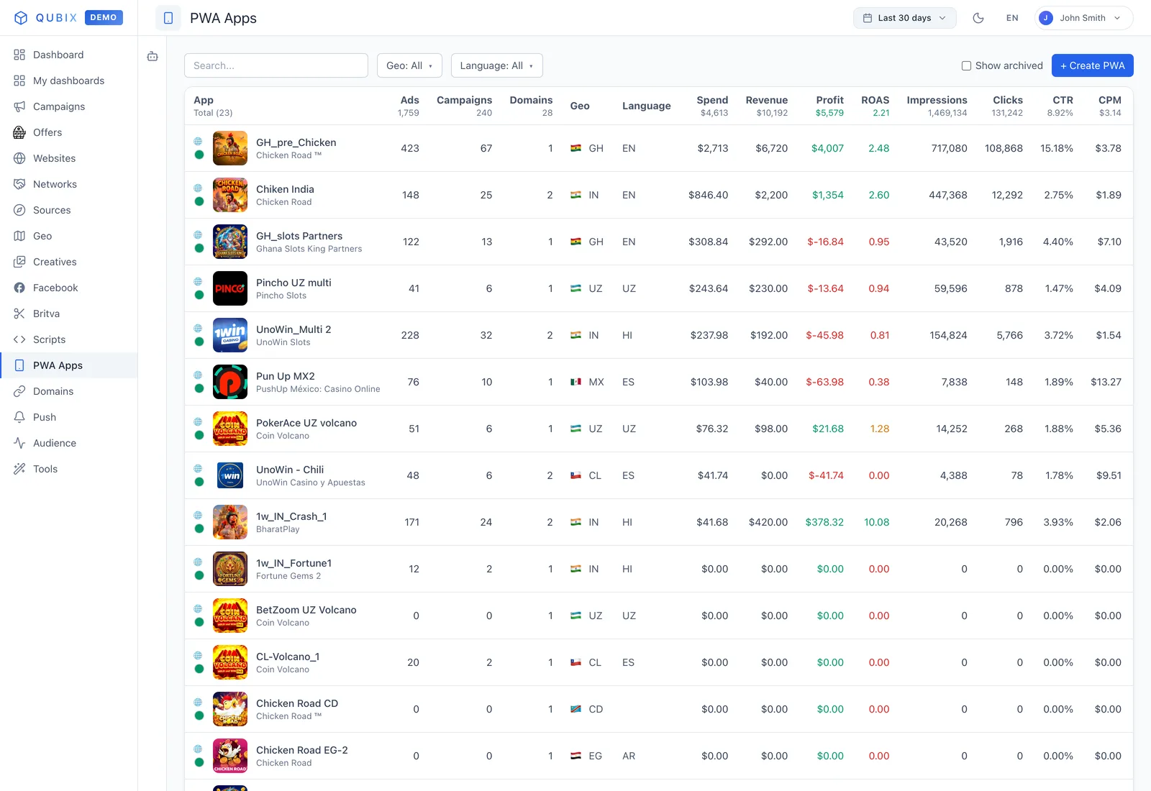This screenshot has height=791, width=1151.
Task: Click the Facebook icon in sidebar
Action: [x=19, y=288]
